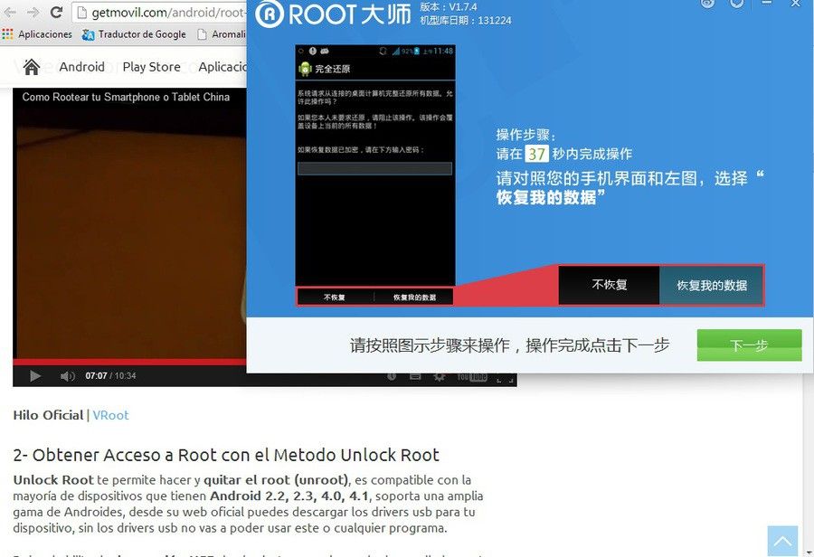The height and width of the screenshot is (557, 814).
Task: Toggle the video fullscreen icon
Action: click(505, 378)
